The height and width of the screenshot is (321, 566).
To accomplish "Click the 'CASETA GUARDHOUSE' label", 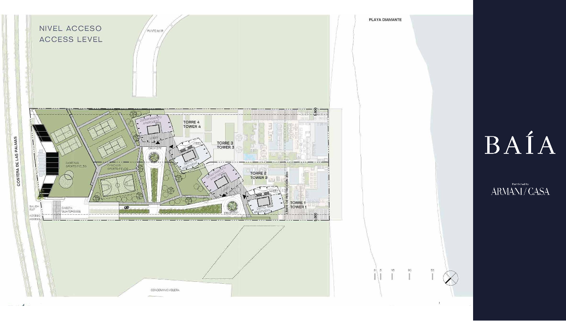I will [x=71, y=210].
